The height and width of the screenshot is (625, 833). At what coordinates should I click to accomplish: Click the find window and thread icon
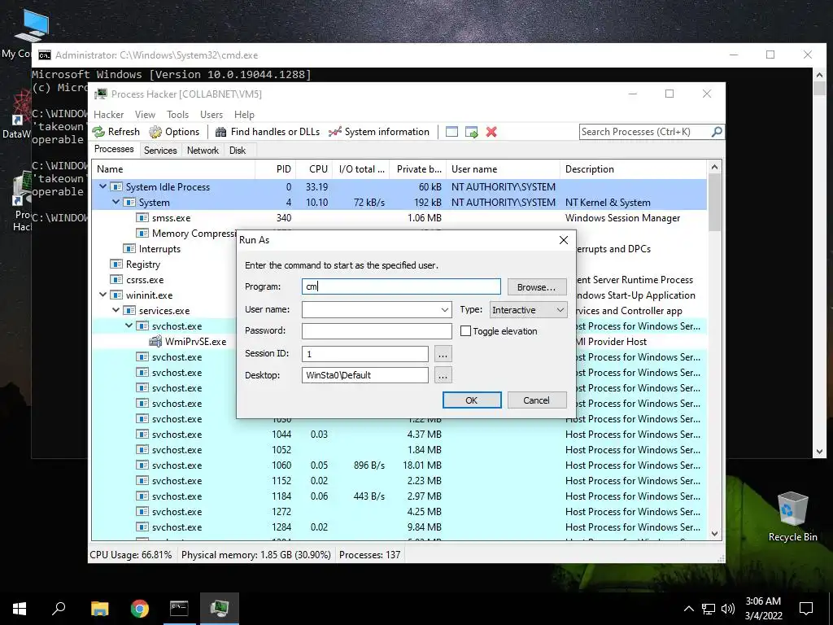(x=471, y=132)
